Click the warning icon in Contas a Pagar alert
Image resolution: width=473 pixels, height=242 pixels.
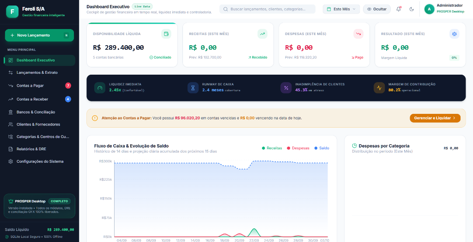(95, 118)
